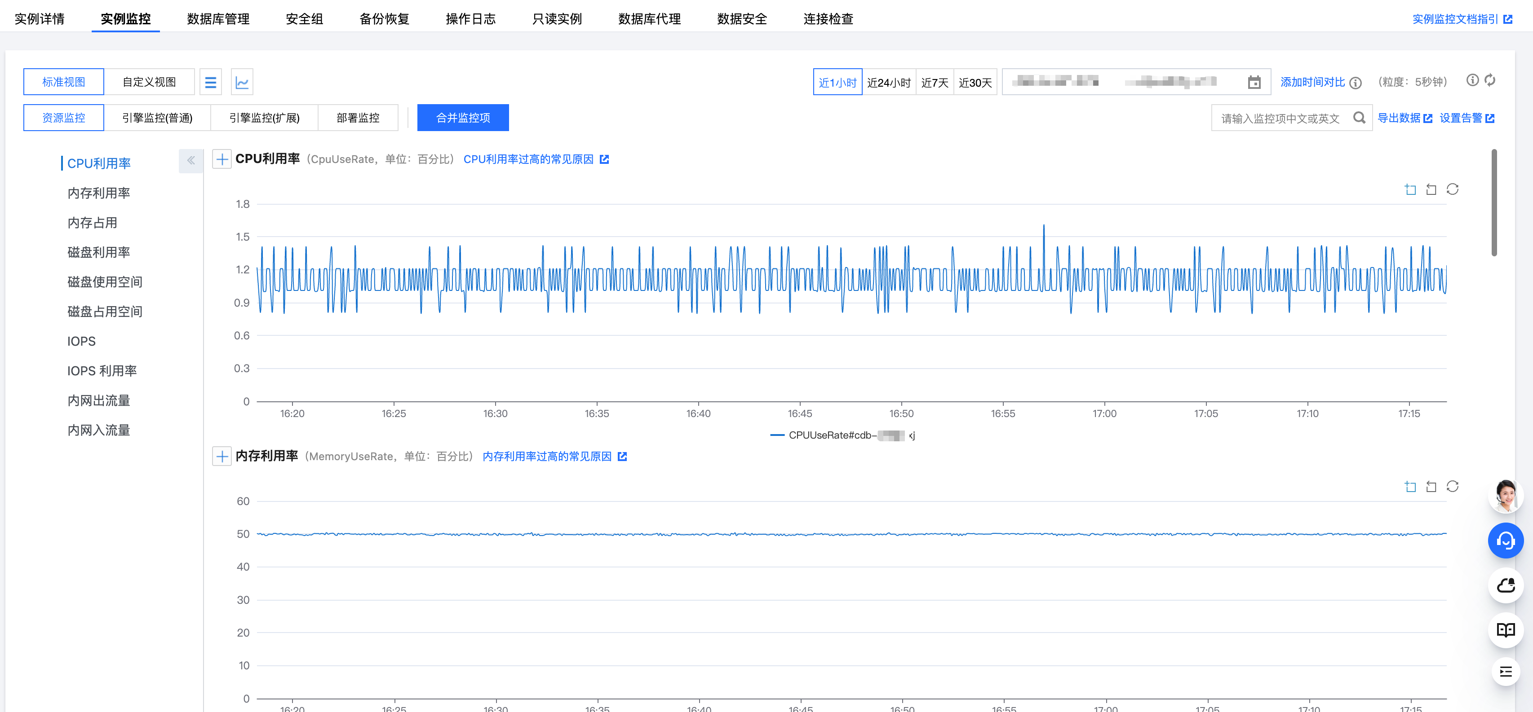
Task: Open 内存利用率过高的常见原因 link
Action: pos(554,456)
